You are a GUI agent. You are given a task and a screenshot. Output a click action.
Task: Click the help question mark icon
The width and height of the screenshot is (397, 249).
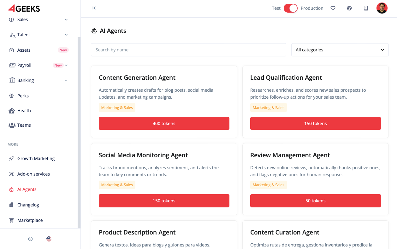point(30,239)
